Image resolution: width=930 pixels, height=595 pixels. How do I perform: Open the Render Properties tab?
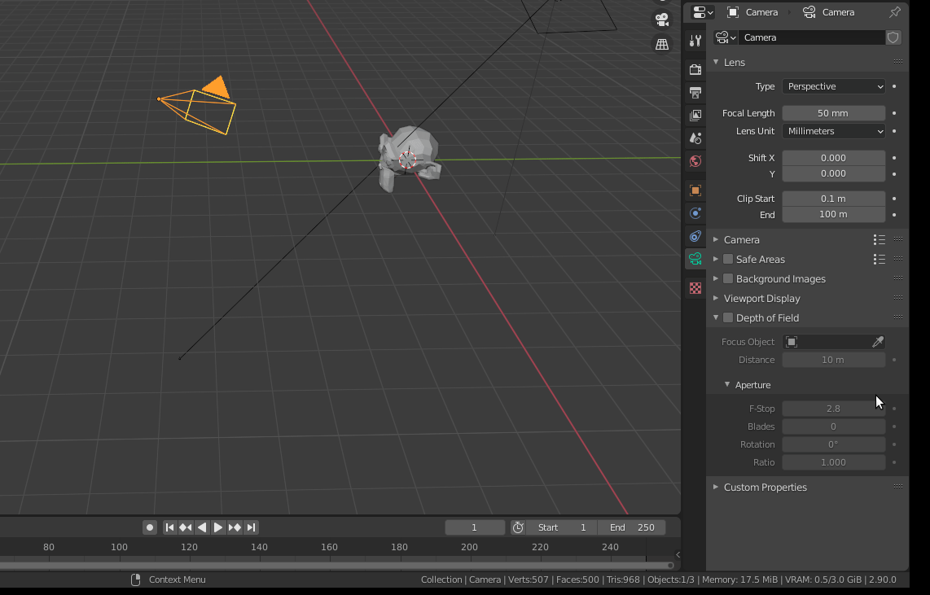point(695,69)
